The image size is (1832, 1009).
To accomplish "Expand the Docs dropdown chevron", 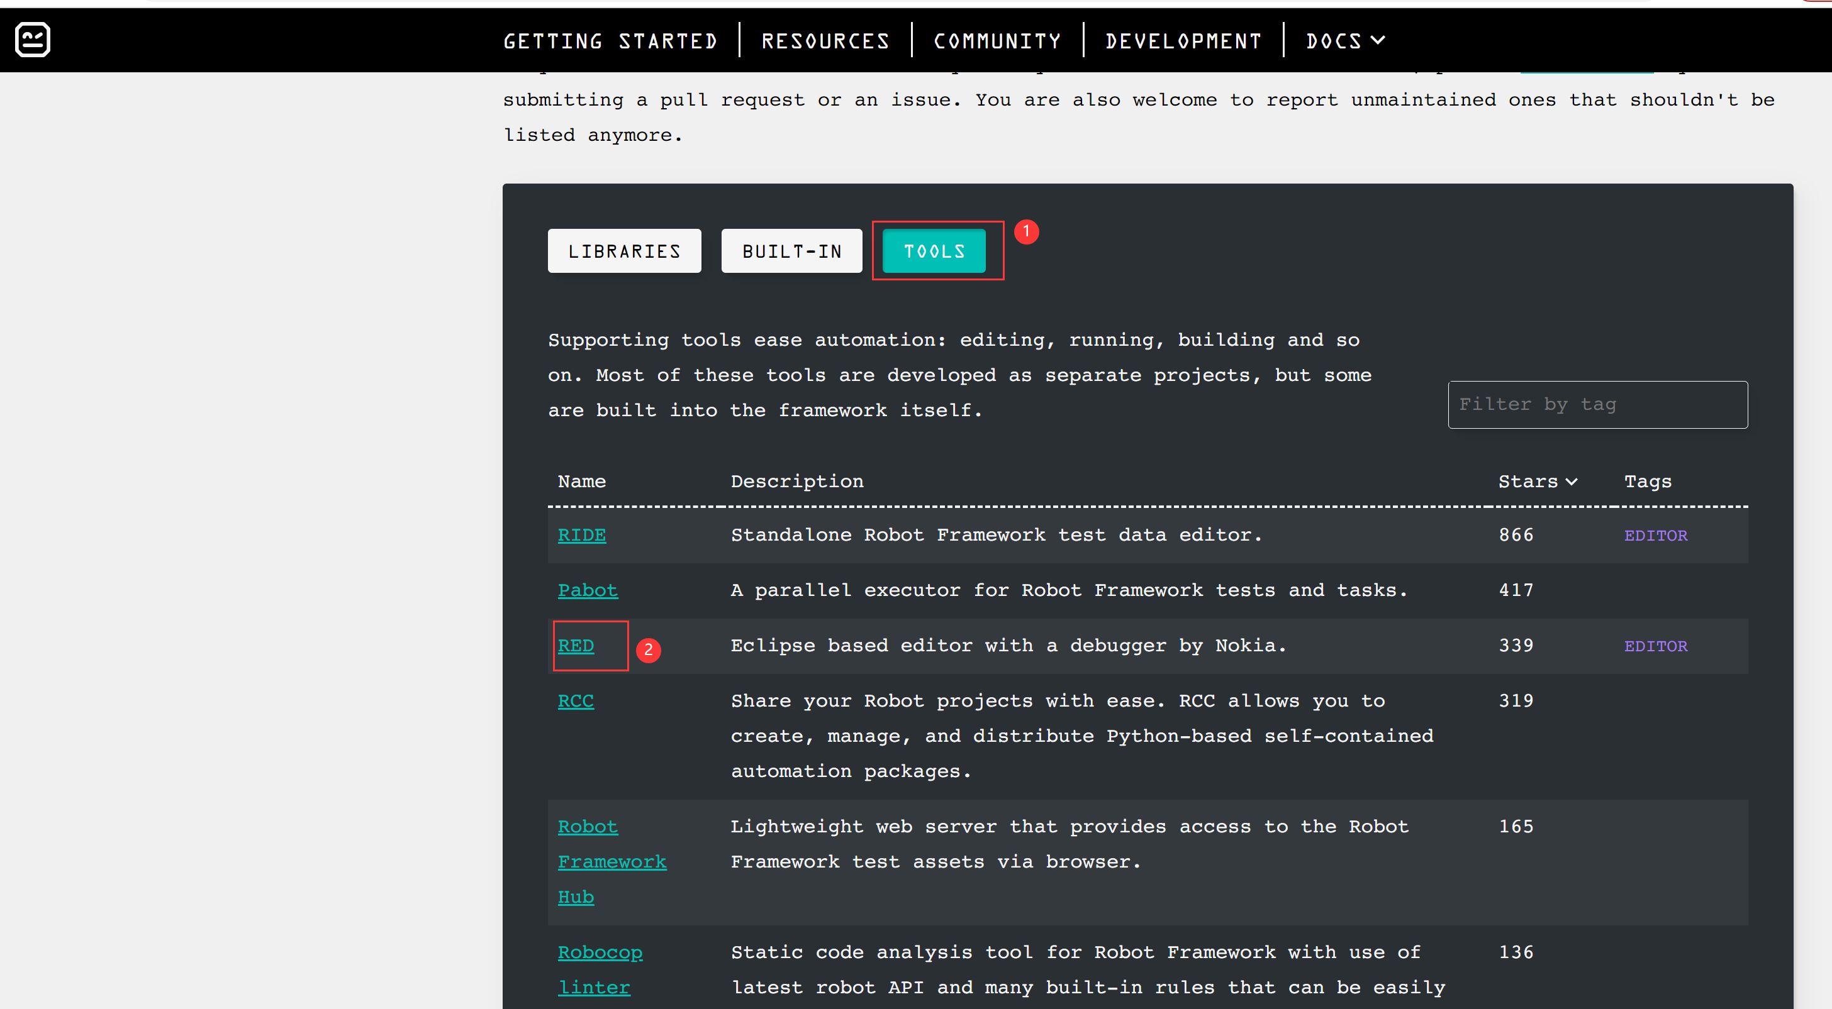I will pyautogui.click(x=1378, y=40).
